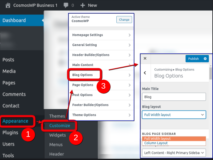This screenshot has width=213, height=160.
Task: Click the Main Title input field
Action: (x=174, y=97)
